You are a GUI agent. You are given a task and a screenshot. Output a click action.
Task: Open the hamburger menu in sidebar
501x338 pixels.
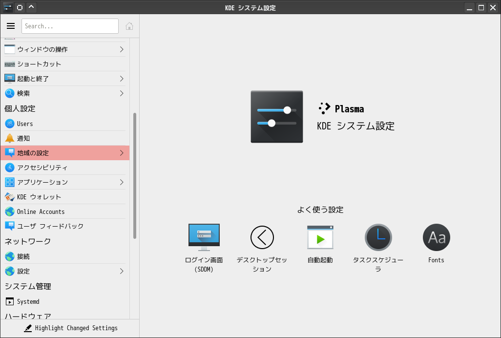11,26
